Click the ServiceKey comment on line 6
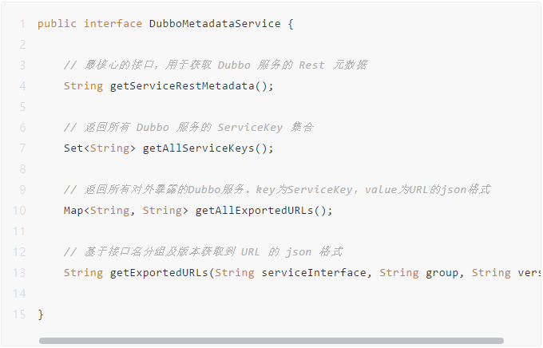The height and width of the screenshot is (348, 543). (x=188, y=128)
